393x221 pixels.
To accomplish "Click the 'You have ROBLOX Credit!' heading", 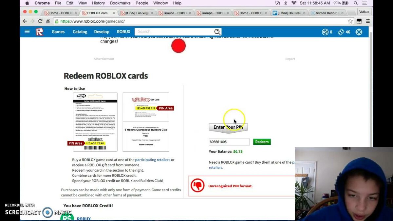I will tap(88, 206).
